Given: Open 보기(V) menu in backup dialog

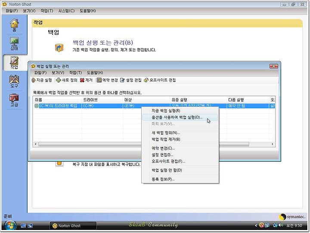Looking at the screenshot, I should click(58, 73).
